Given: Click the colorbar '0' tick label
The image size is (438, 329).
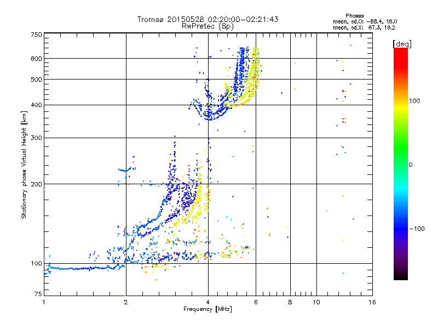Looking at the screenshot, I should point(411,165).
